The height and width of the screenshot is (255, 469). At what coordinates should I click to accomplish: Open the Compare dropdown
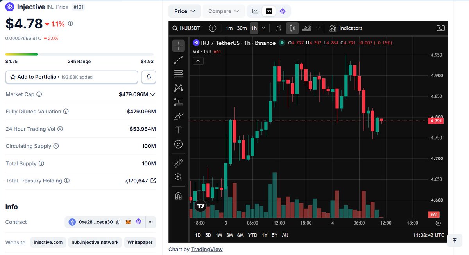[224, 11]
